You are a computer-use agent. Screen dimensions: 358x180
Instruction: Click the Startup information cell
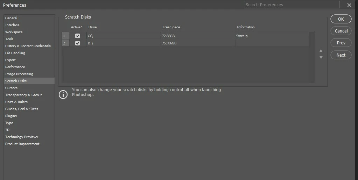(272, 36)
